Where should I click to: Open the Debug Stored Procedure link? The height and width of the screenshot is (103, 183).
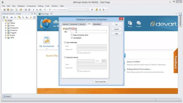tap(139, 69)
